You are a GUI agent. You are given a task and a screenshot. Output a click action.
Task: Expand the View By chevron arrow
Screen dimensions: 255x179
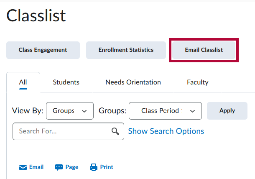(84, 111)
